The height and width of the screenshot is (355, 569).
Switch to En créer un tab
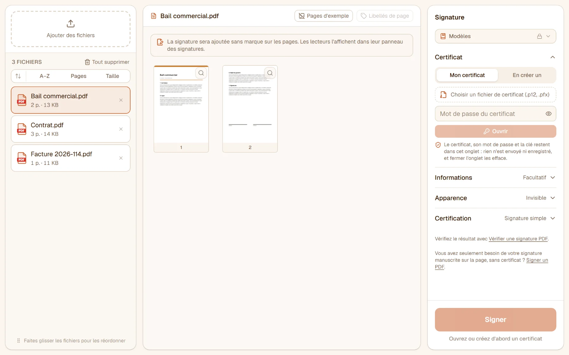click(x=527, y=75)
